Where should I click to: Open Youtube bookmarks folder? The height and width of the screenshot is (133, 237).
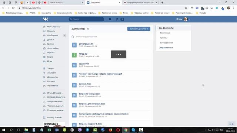pyautogui.click(x=201, y=13)
